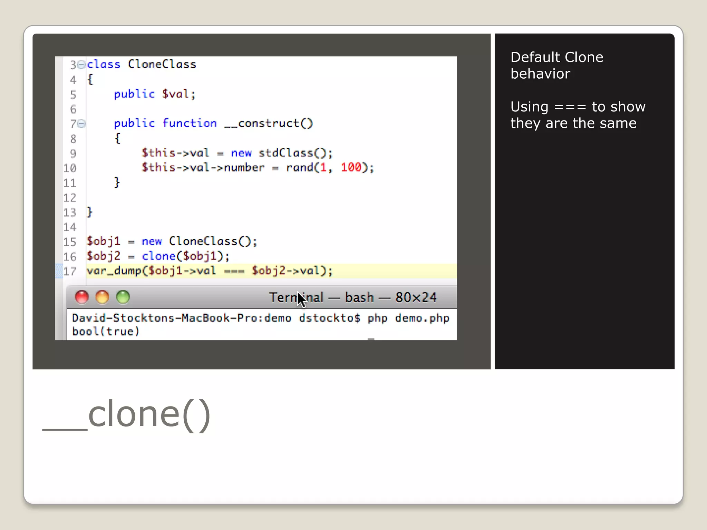Click the bool(true) output in Terminal
The width and height of the screenshot is (707, 530).
click(105, 332)
